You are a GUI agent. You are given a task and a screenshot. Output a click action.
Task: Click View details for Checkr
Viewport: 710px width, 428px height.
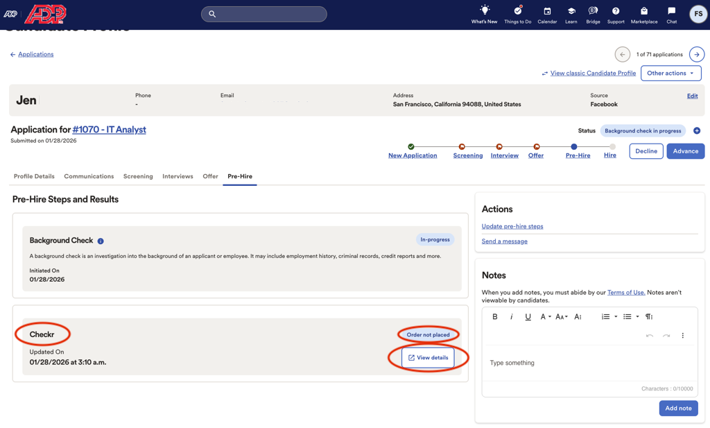pos(428,358)
